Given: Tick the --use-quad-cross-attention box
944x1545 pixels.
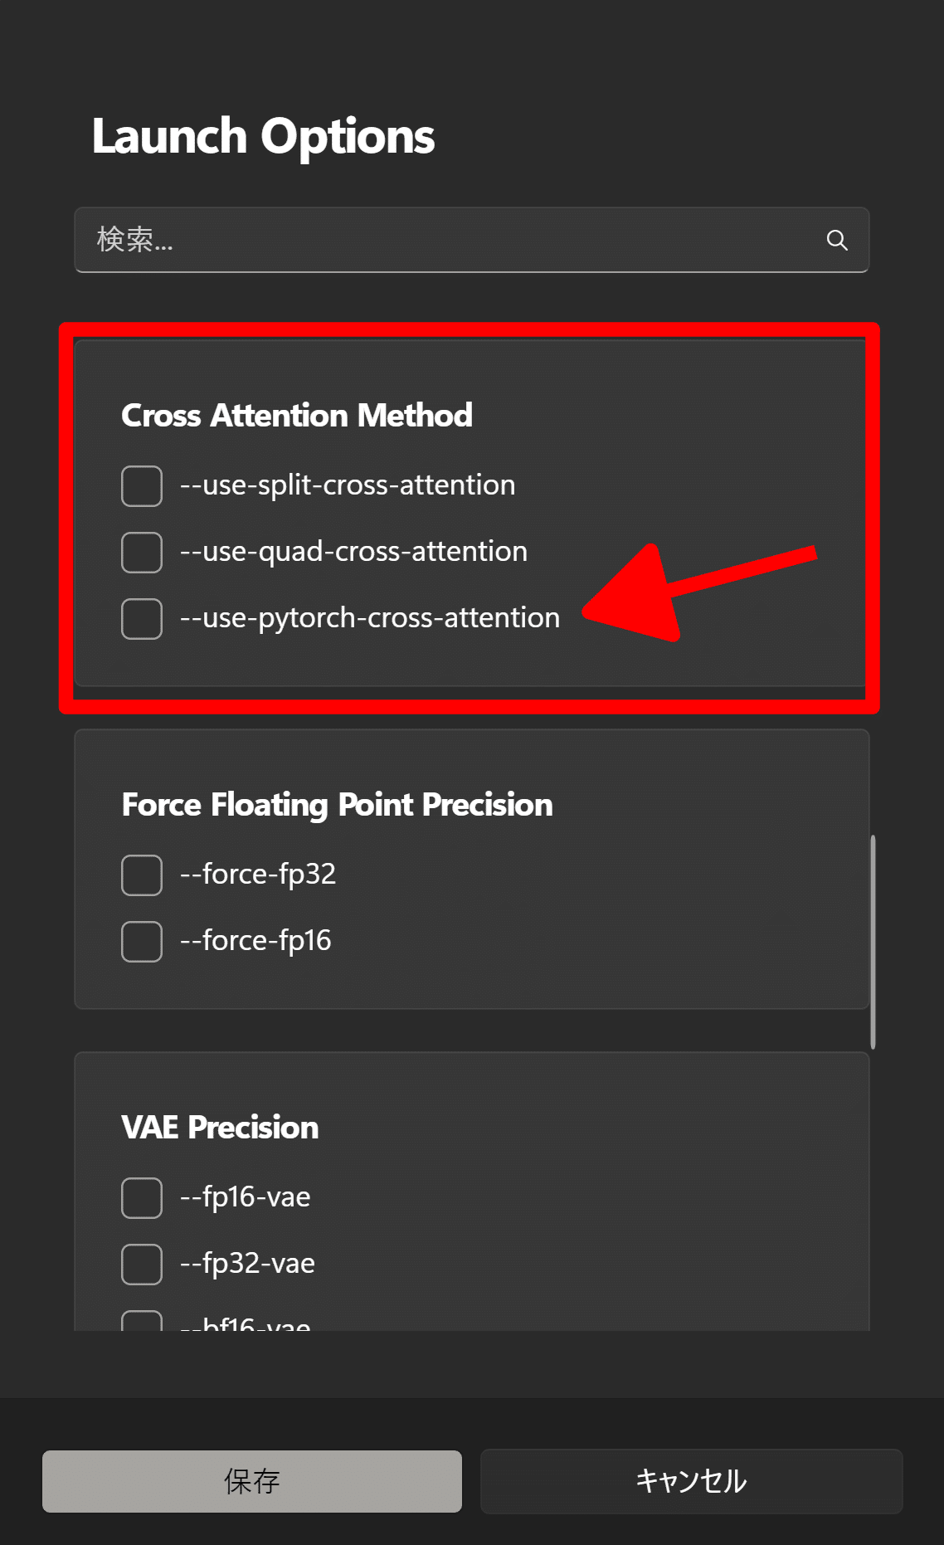Looking at the screenshot, I should [142, 553].
